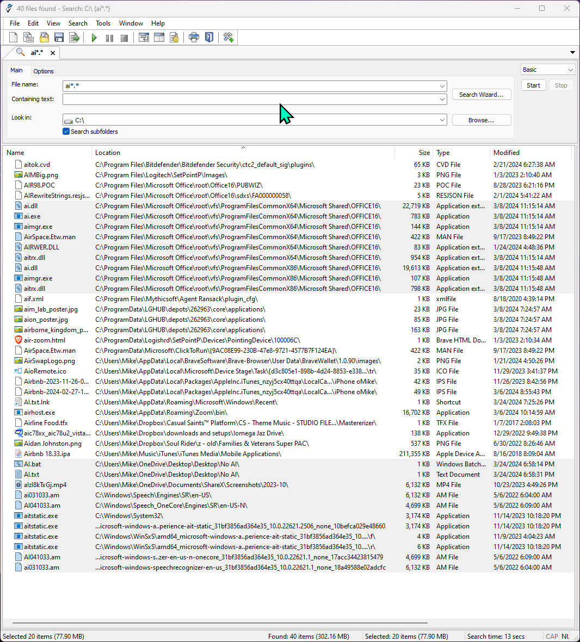Click the Search Wizard button
The width and height of the screenshot is (580, 642).
point(481,95)
